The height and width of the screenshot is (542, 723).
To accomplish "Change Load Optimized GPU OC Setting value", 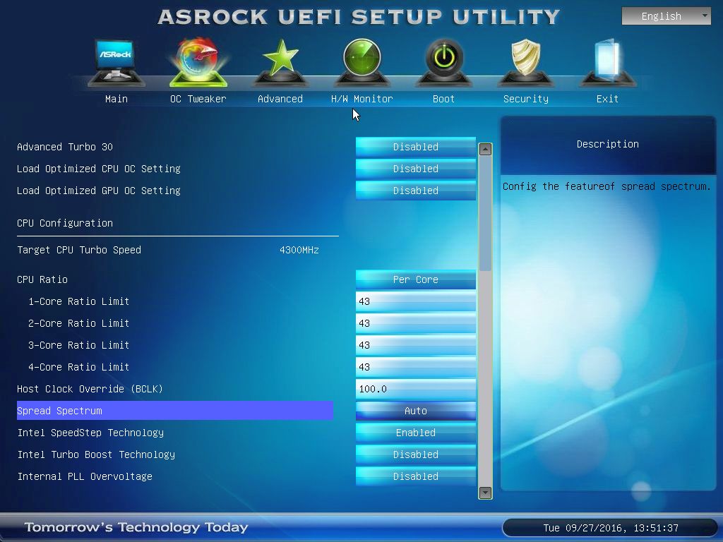I will [415, 191].
